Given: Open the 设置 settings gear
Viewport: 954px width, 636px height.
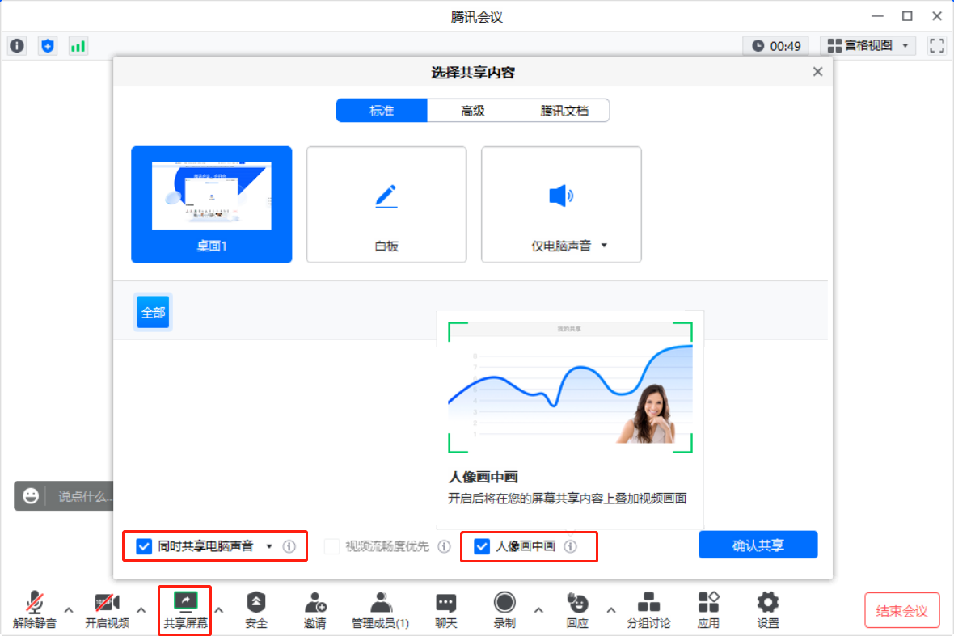Looking at the screenshot, I should 768,609.
